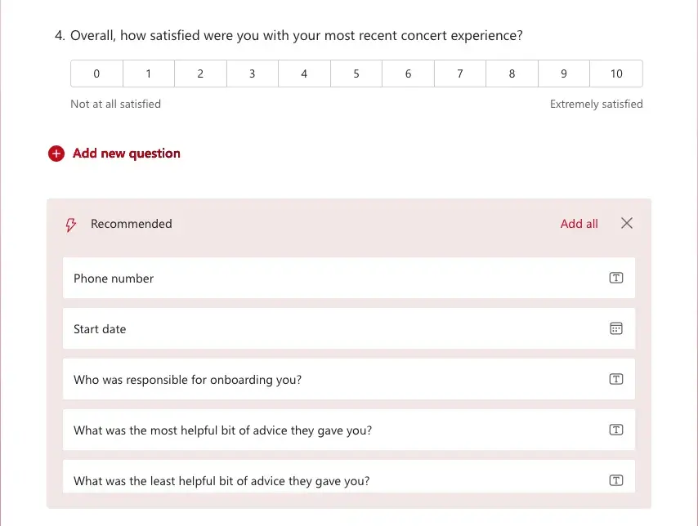Dismiss the Recommended panel via the X icon
The image size is (698, 526).
coord(626,223)
